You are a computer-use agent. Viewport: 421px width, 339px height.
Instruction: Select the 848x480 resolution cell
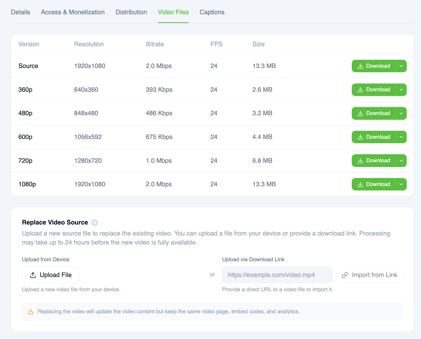tap(86, 113)
